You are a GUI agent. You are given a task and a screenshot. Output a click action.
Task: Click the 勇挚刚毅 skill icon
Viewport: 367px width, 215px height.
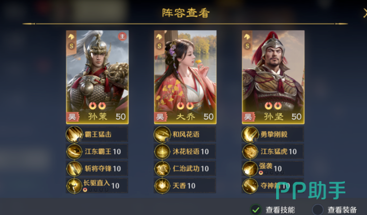[250, 134]
